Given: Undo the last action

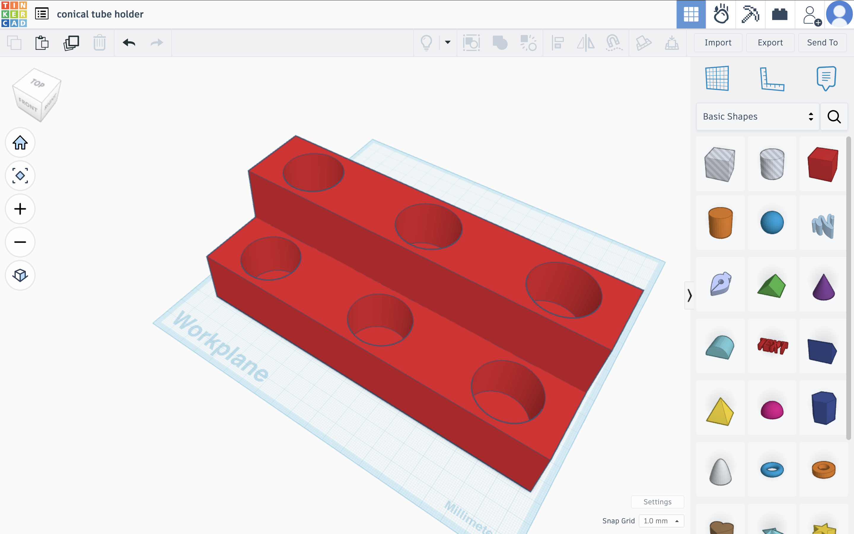Looking at the screenshot, I should [129, 42].
